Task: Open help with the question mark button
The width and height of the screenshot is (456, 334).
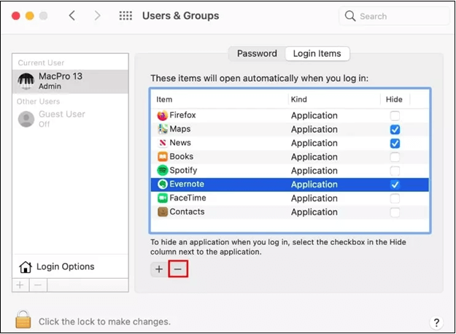Action: (436, 322)
